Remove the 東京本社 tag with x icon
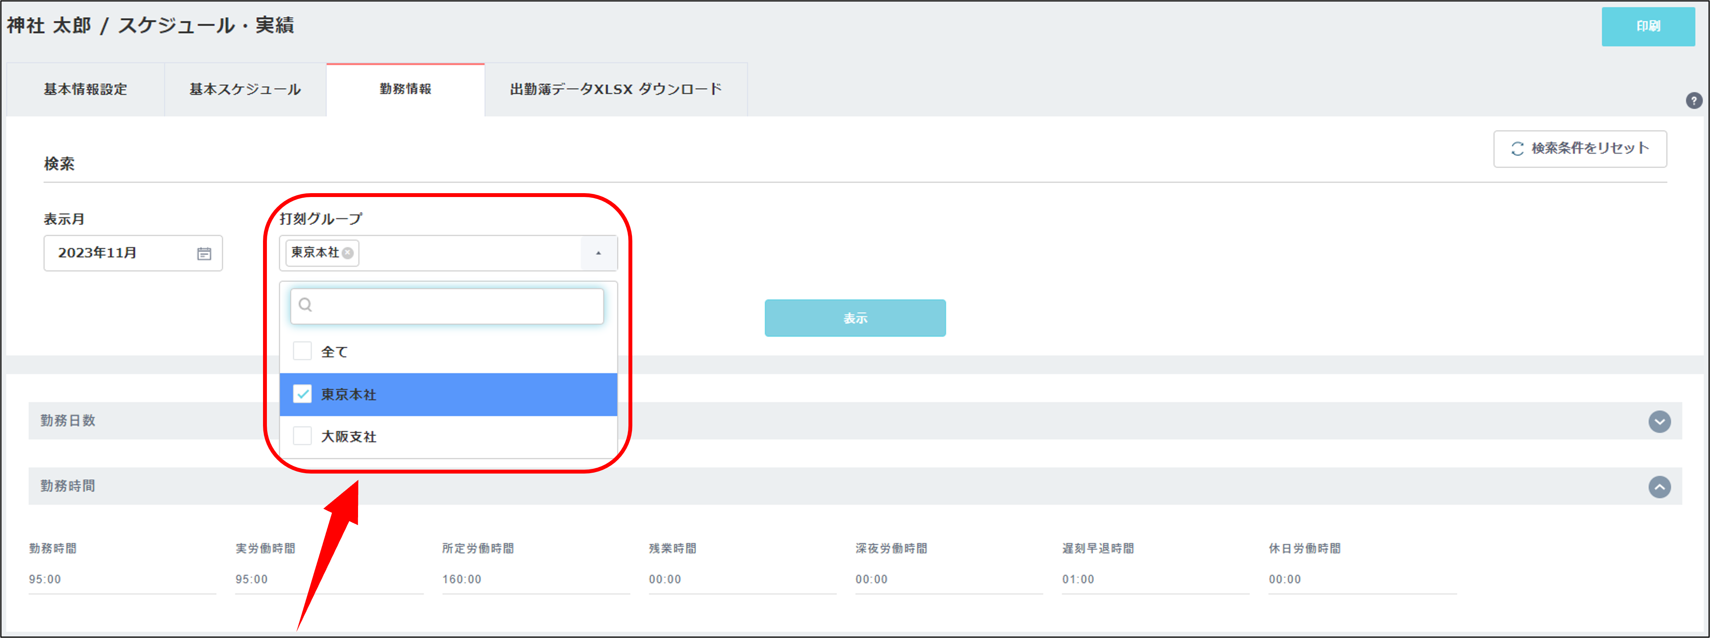Screen dimensions: 1710x638 pos(348,253)
